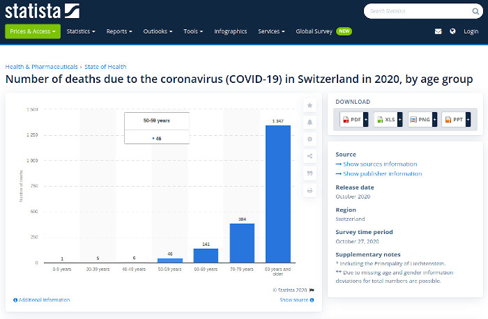Expand the XLS download plus button

coord(400,119)
